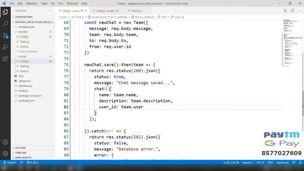304x171 pixels.
Task: Open the View menu
Action: (x=44, y=3)
